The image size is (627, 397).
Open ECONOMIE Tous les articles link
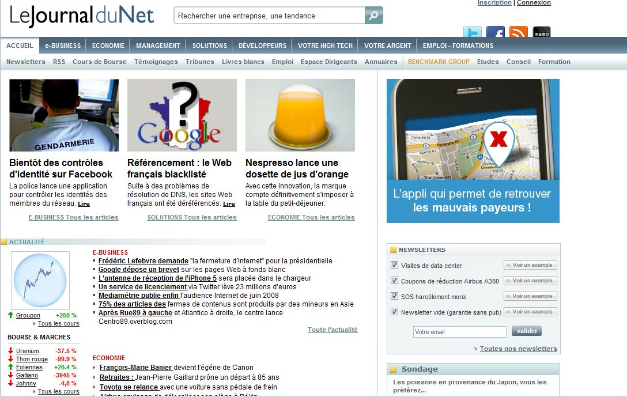tap(311, 217)
